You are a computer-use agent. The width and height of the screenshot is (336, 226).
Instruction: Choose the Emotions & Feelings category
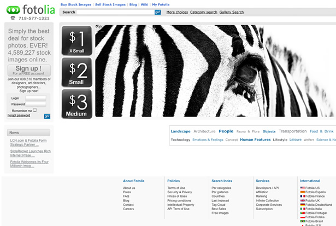click(208, 140)
